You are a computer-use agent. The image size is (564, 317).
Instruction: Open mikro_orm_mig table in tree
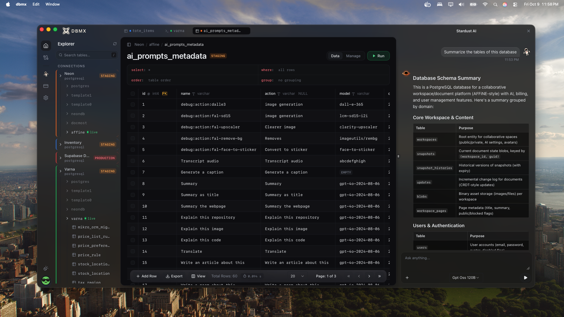91,227
